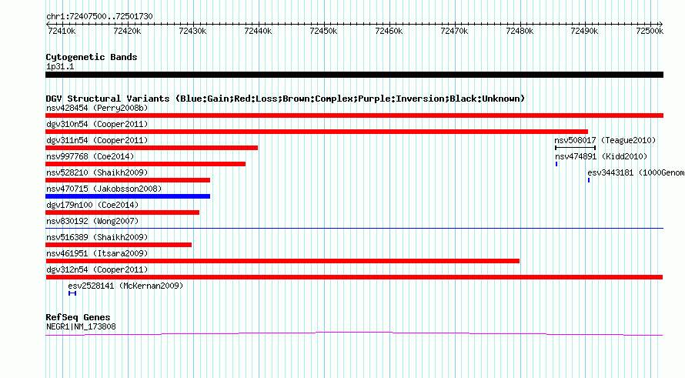Screen dimensions: 685x378
Task: Click the red dgv312n54 loss bar
Action: point(354,277)
